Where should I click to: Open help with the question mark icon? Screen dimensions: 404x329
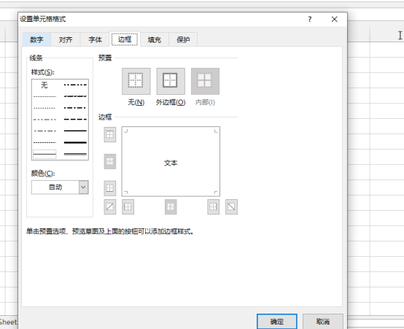point(310,19)
